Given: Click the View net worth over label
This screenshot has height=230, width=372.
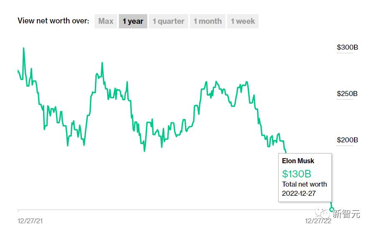Looking at the screenshot, I should click(53, 21).
